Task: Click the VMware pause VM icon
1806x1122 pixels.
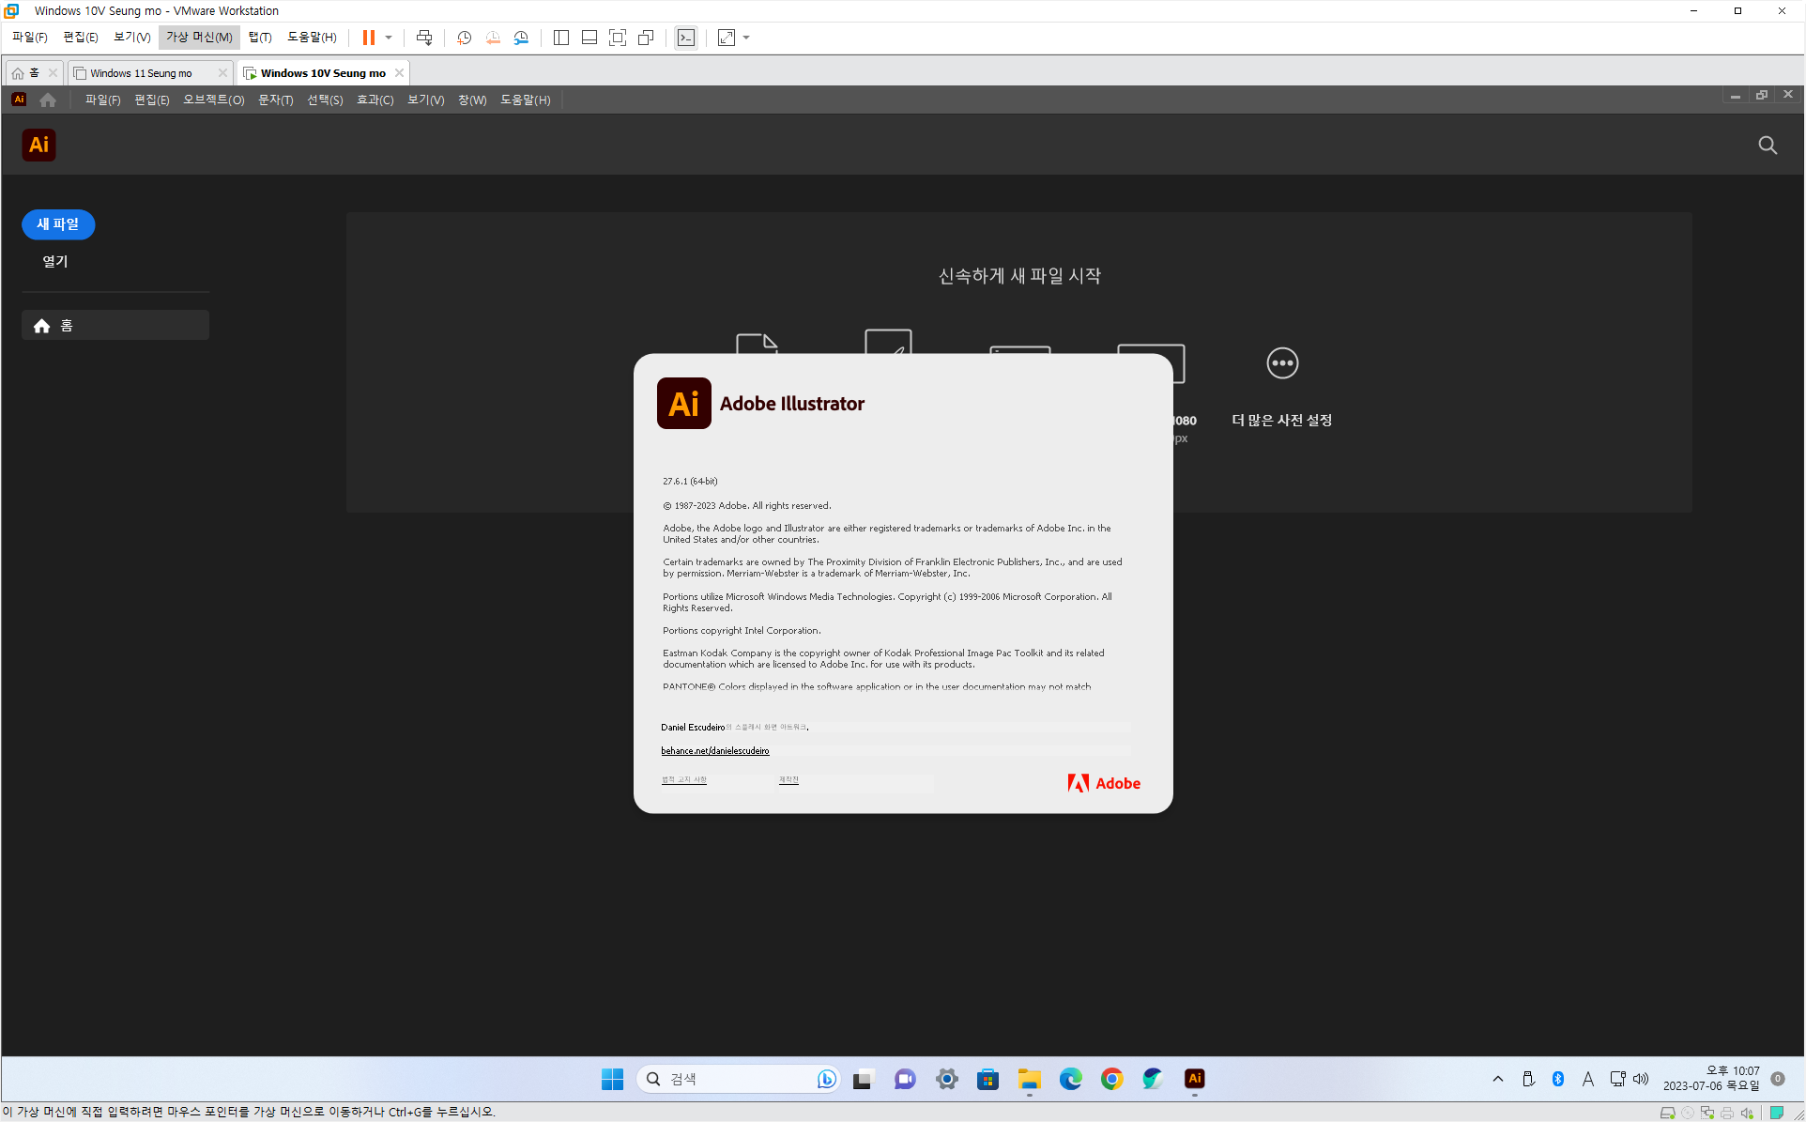Action: point(369,38)
